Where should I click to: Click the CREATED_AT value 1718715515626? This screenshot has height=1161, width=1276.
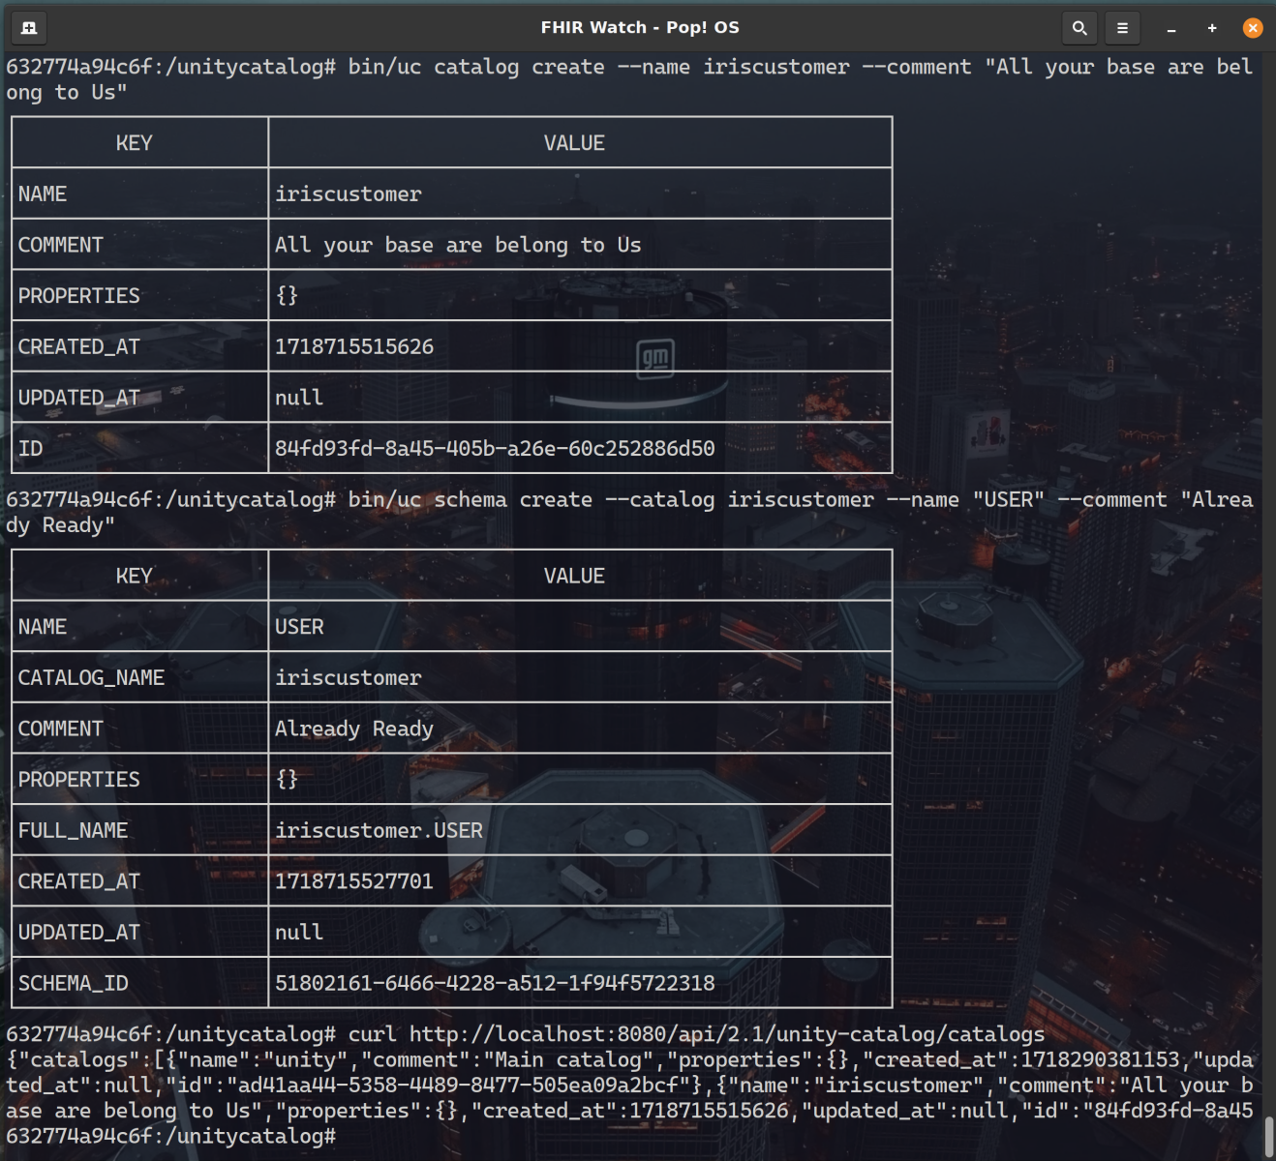point(354,346)
